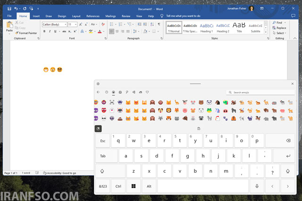Apply subscript formatting
Image resolution: width=302 pixels, height=201 pixels.
[x=70, y=32]
